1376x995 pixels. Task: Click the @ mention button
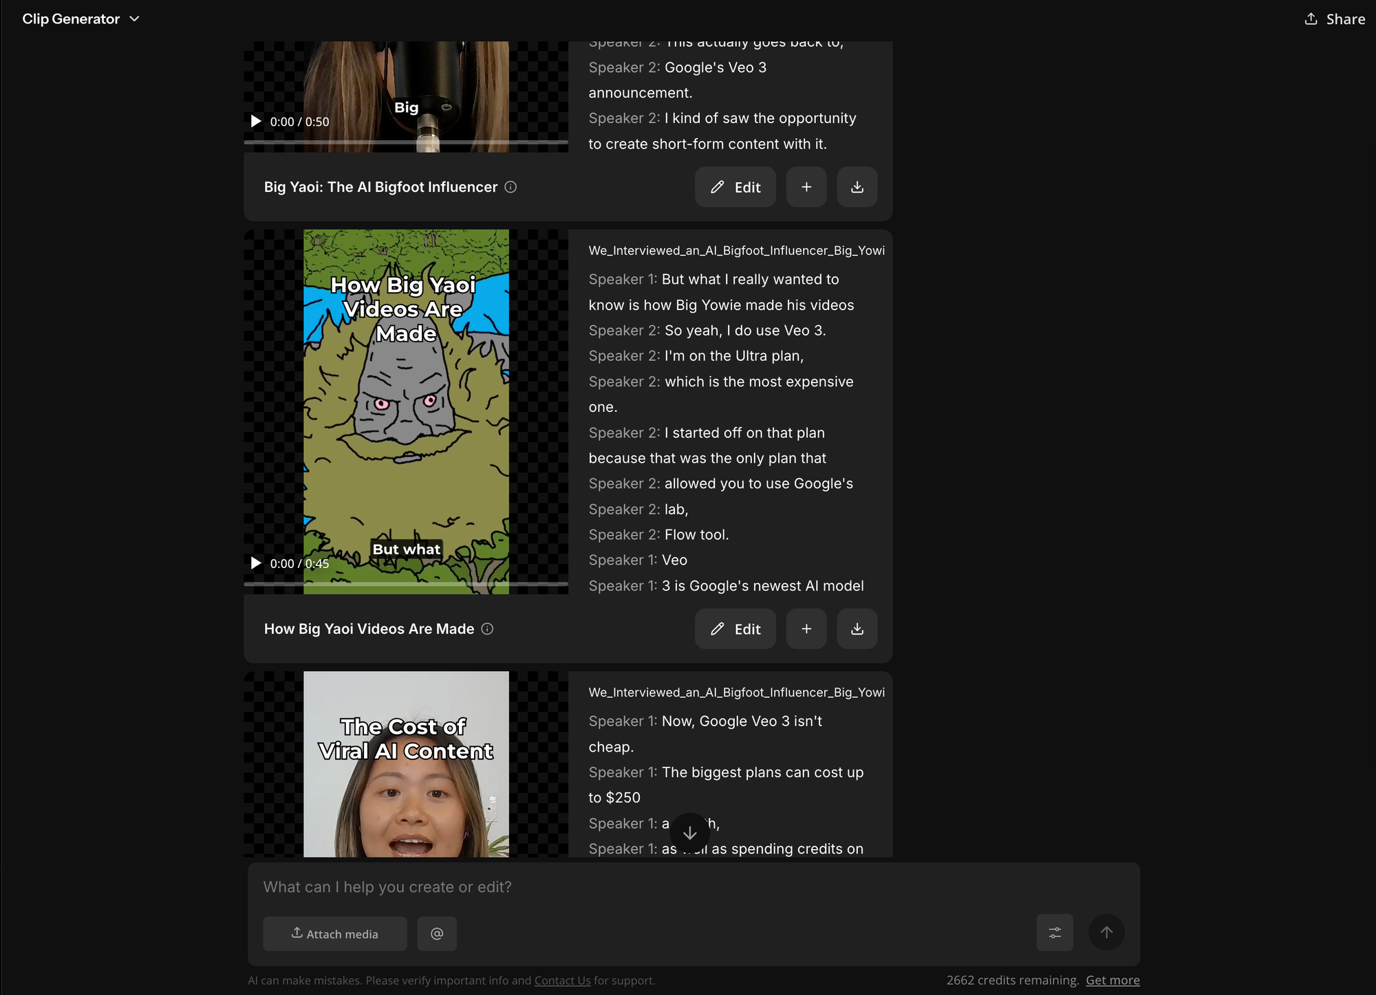[437, 933]
